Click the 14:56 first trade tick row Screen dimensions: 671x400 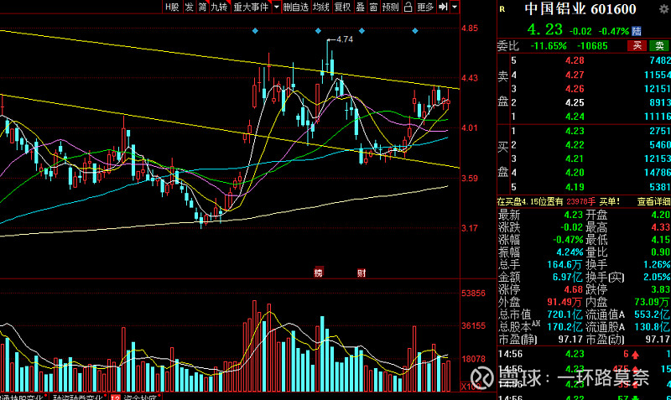(584, 354)
